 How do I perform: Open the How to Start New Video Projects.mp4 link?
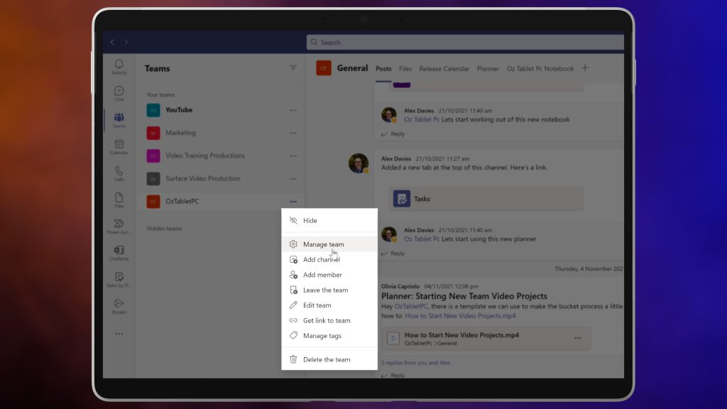tap(460, 316)
